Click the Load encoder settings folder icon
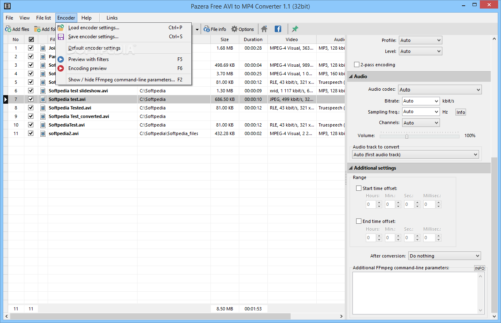 coord(61,28)
